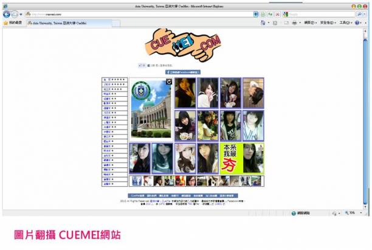Open the recent pages dropdown beside Forward
This screenshot has width=372, height=250.
[x=21, y=15]
